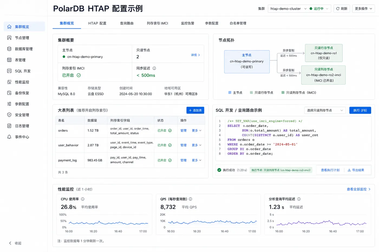Click info icon beside 分析查询平均延迟

pos(299,199)
